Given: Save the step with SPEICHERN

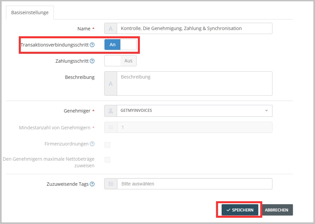Looking at the screenshot, I should click(240, 210).
